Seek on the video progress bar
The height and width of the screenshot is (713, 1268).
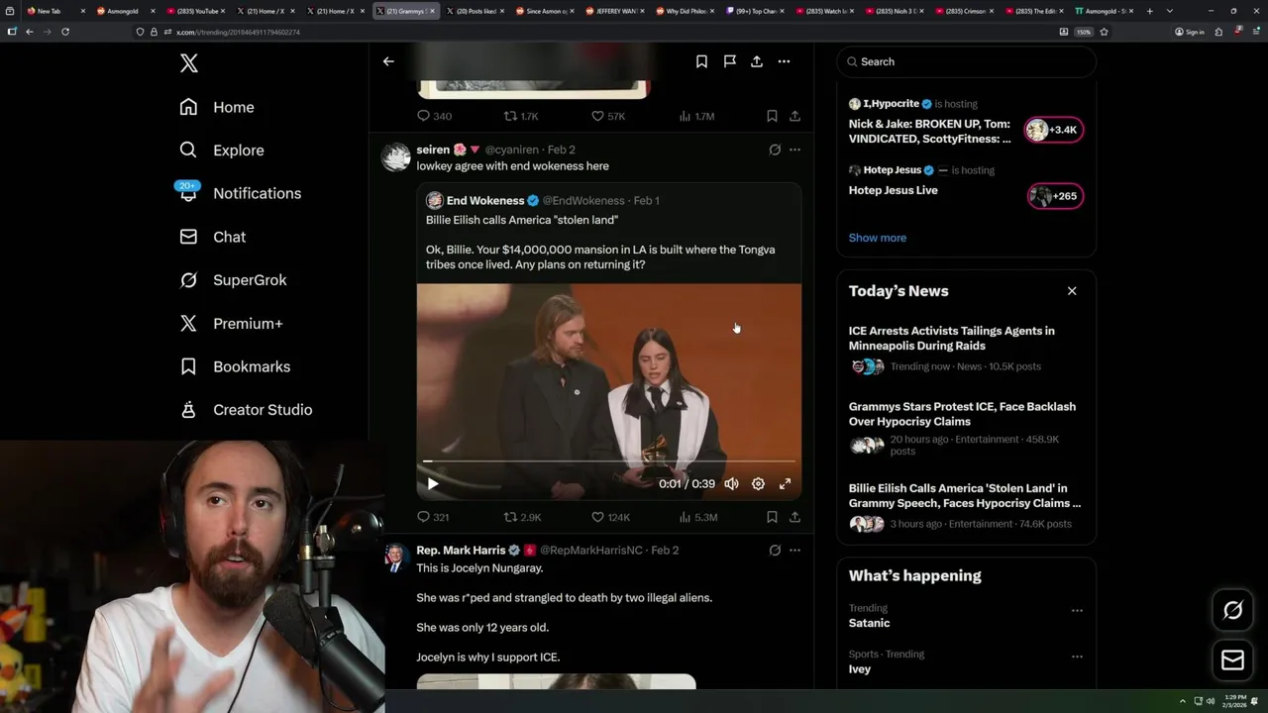click(x=609, y=461)
